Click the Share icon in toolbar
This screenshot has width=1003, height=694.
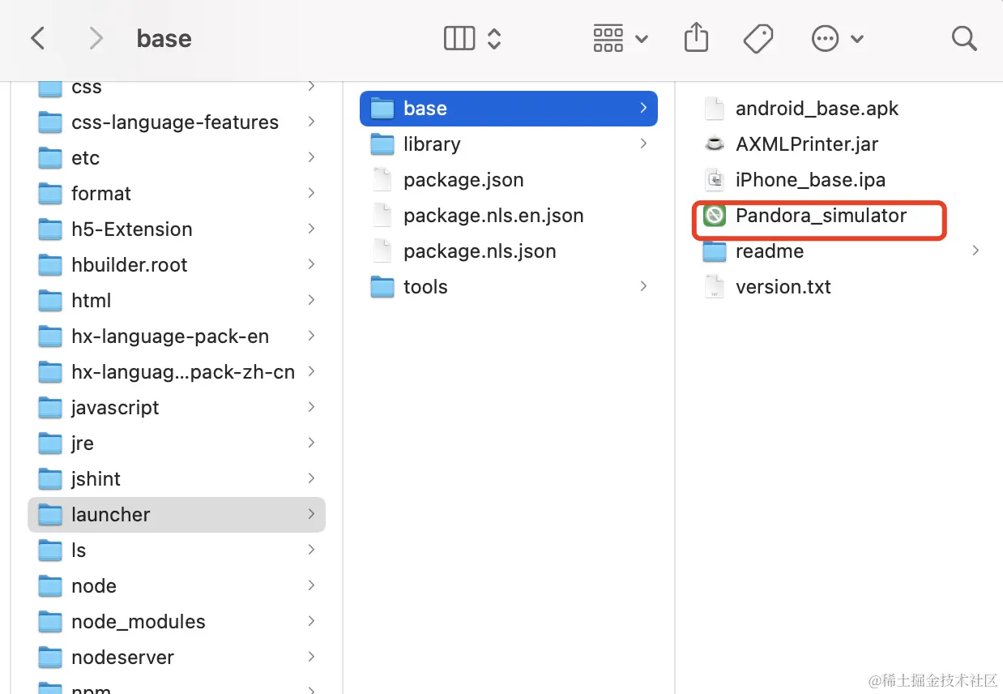coord(697,38)
